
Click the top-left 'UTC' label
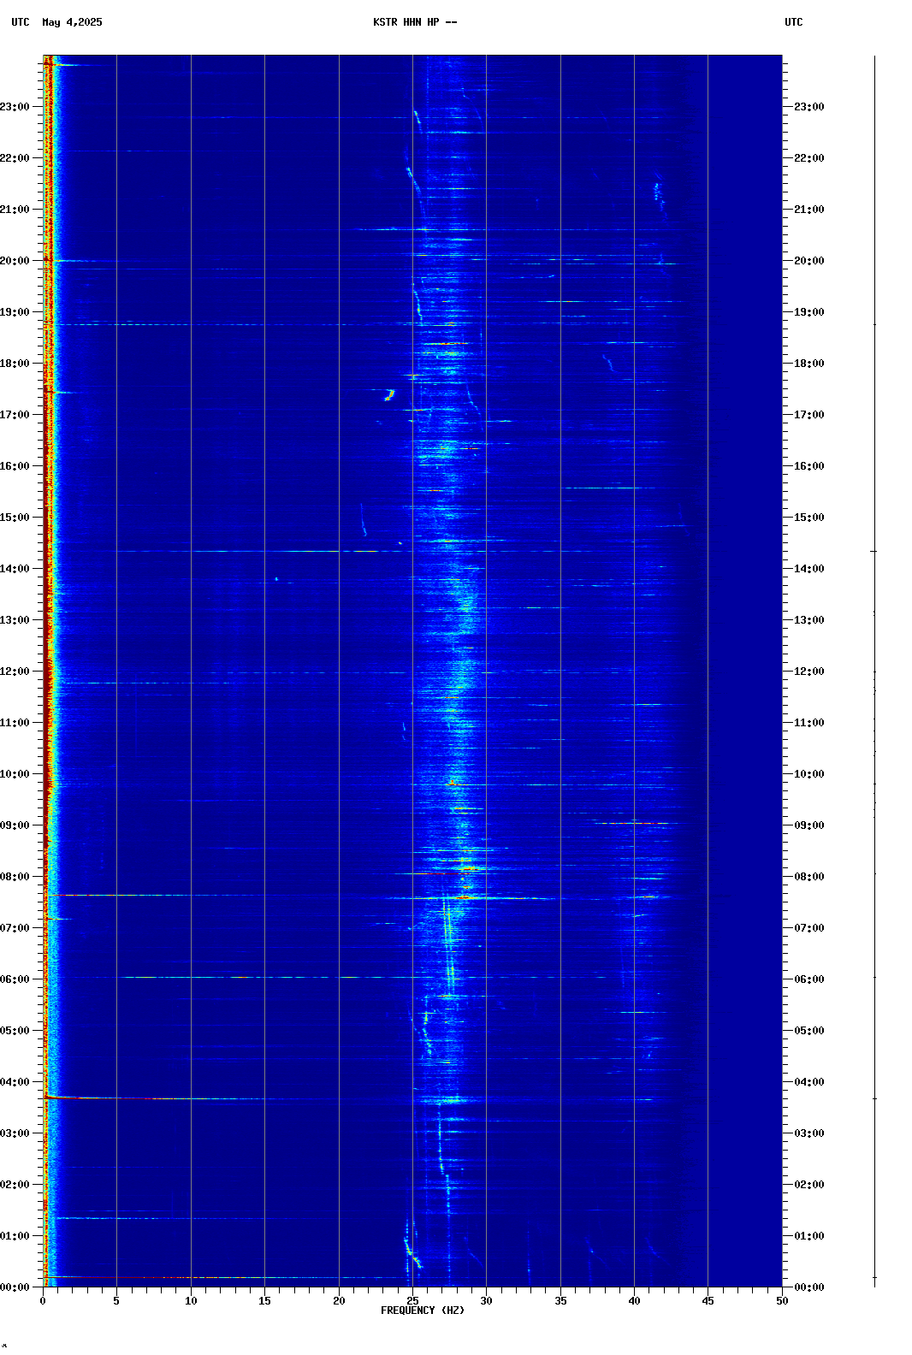coord(21,22)
